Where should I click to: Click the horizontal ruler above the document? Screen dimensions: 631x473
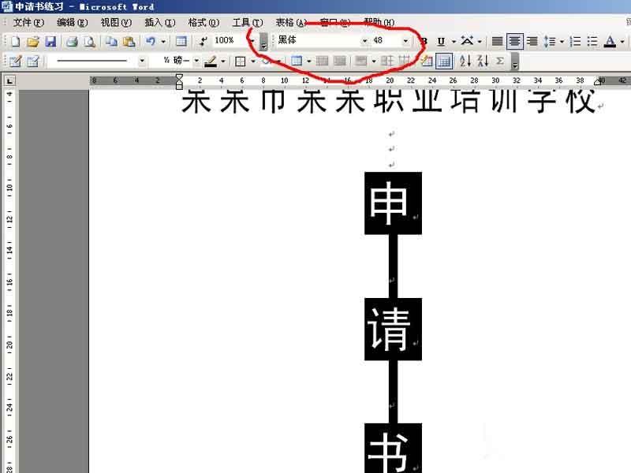(x=315, y=80)
